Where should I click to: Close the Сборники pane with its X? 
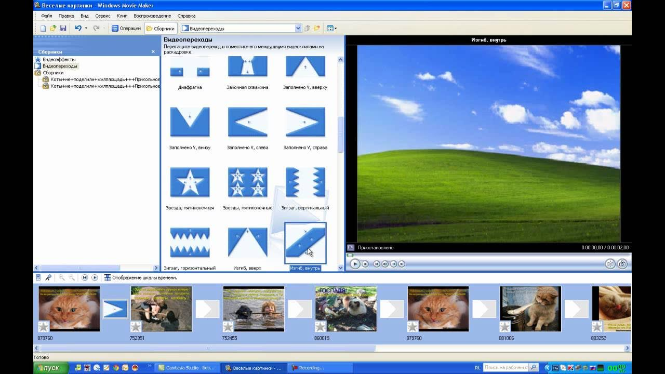[153, 51]
